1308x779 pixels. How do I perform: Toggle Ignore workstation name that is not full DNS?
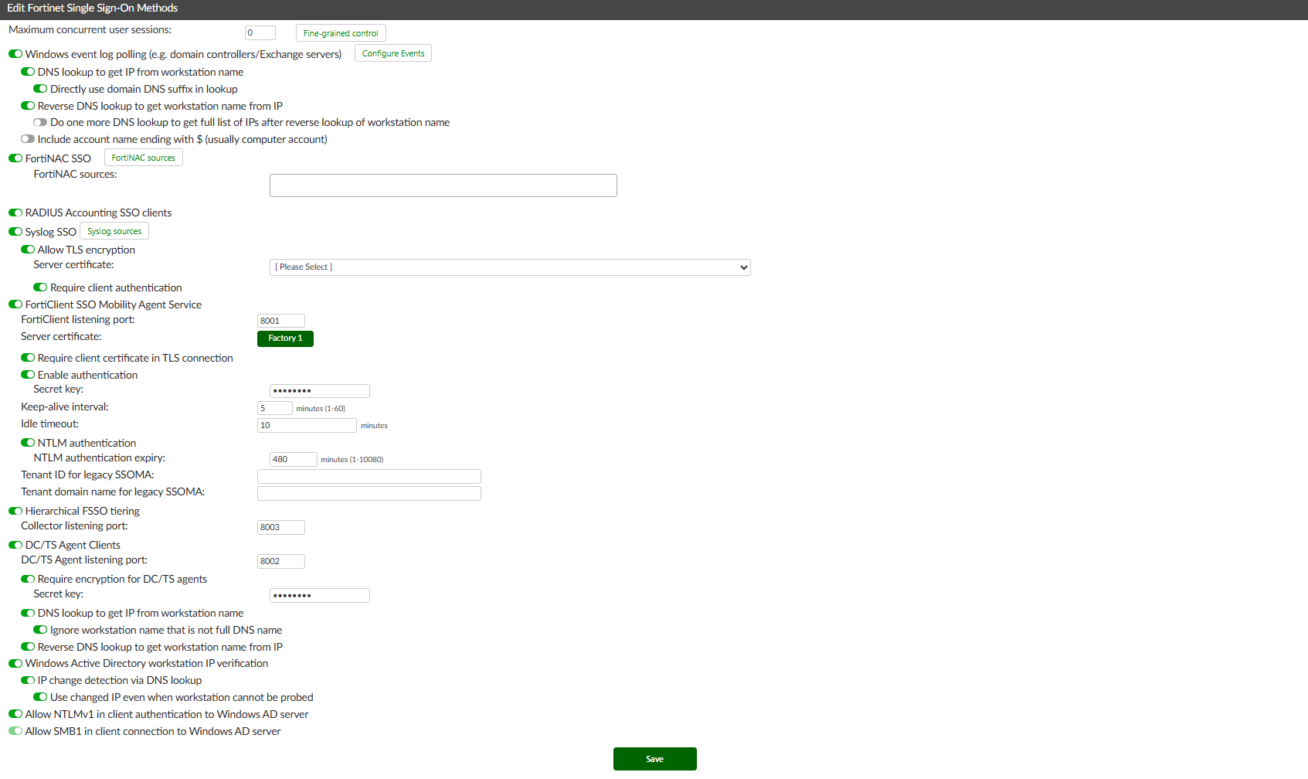[40, 630]
